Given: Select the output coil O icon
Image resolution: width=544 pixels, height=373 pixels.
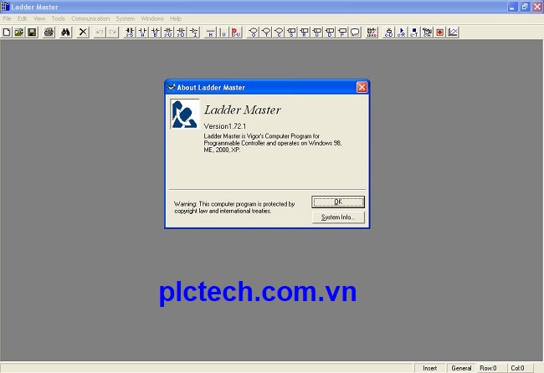Looking at the screenshot, I should (x=254, y=33).
